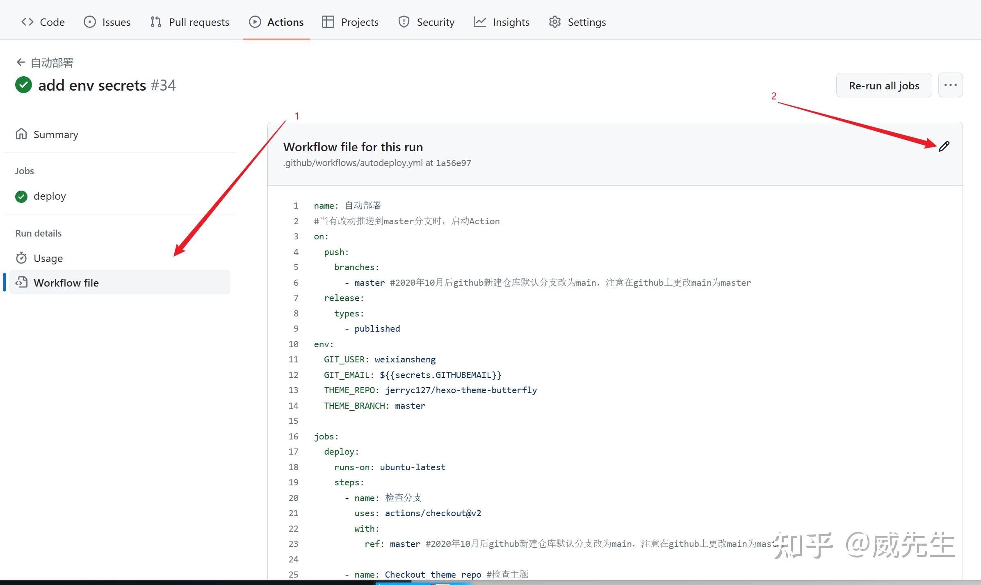Open the three-dot options menu

(x=950, y=85)
